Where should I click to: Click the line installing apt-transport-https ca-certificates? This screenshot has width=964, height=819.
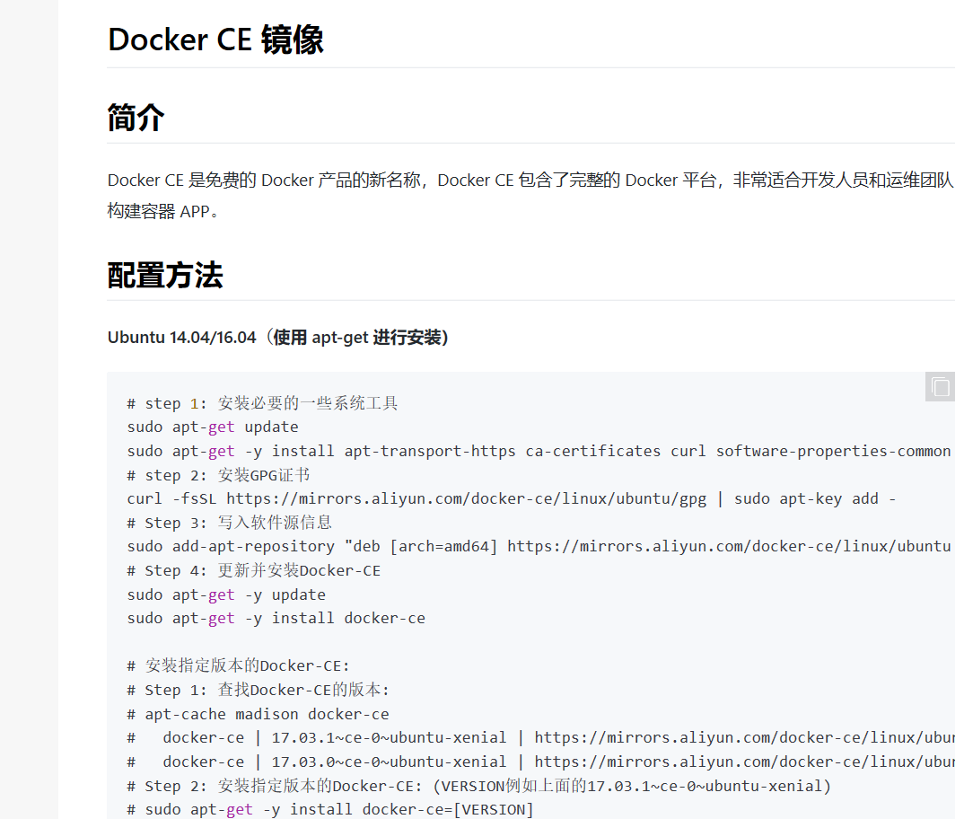pos(539,451)
